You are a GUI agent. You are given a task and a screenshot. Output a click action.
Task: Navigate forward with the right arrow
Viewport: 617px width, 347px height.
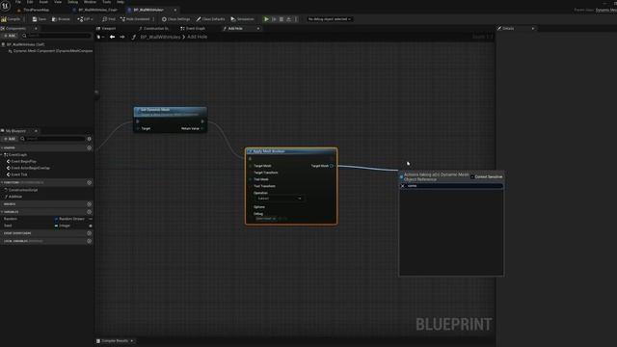pyautogui.click(x=122, y=37)
